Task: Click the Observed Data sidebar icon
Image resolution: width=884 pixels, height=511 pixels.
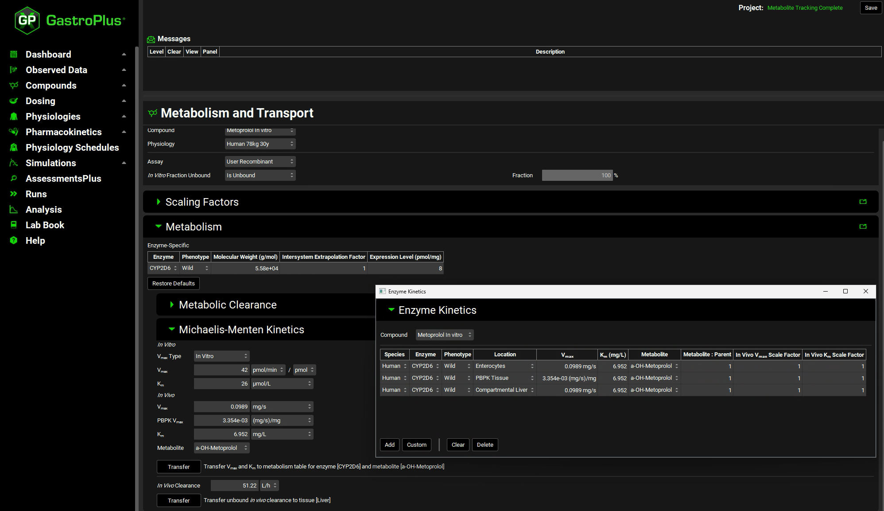Action: tap(14, 70)
